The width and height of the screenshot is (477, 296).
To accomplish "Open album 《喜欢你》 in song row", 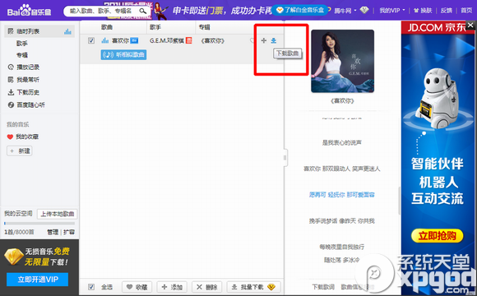I will [x=213, y=40].
